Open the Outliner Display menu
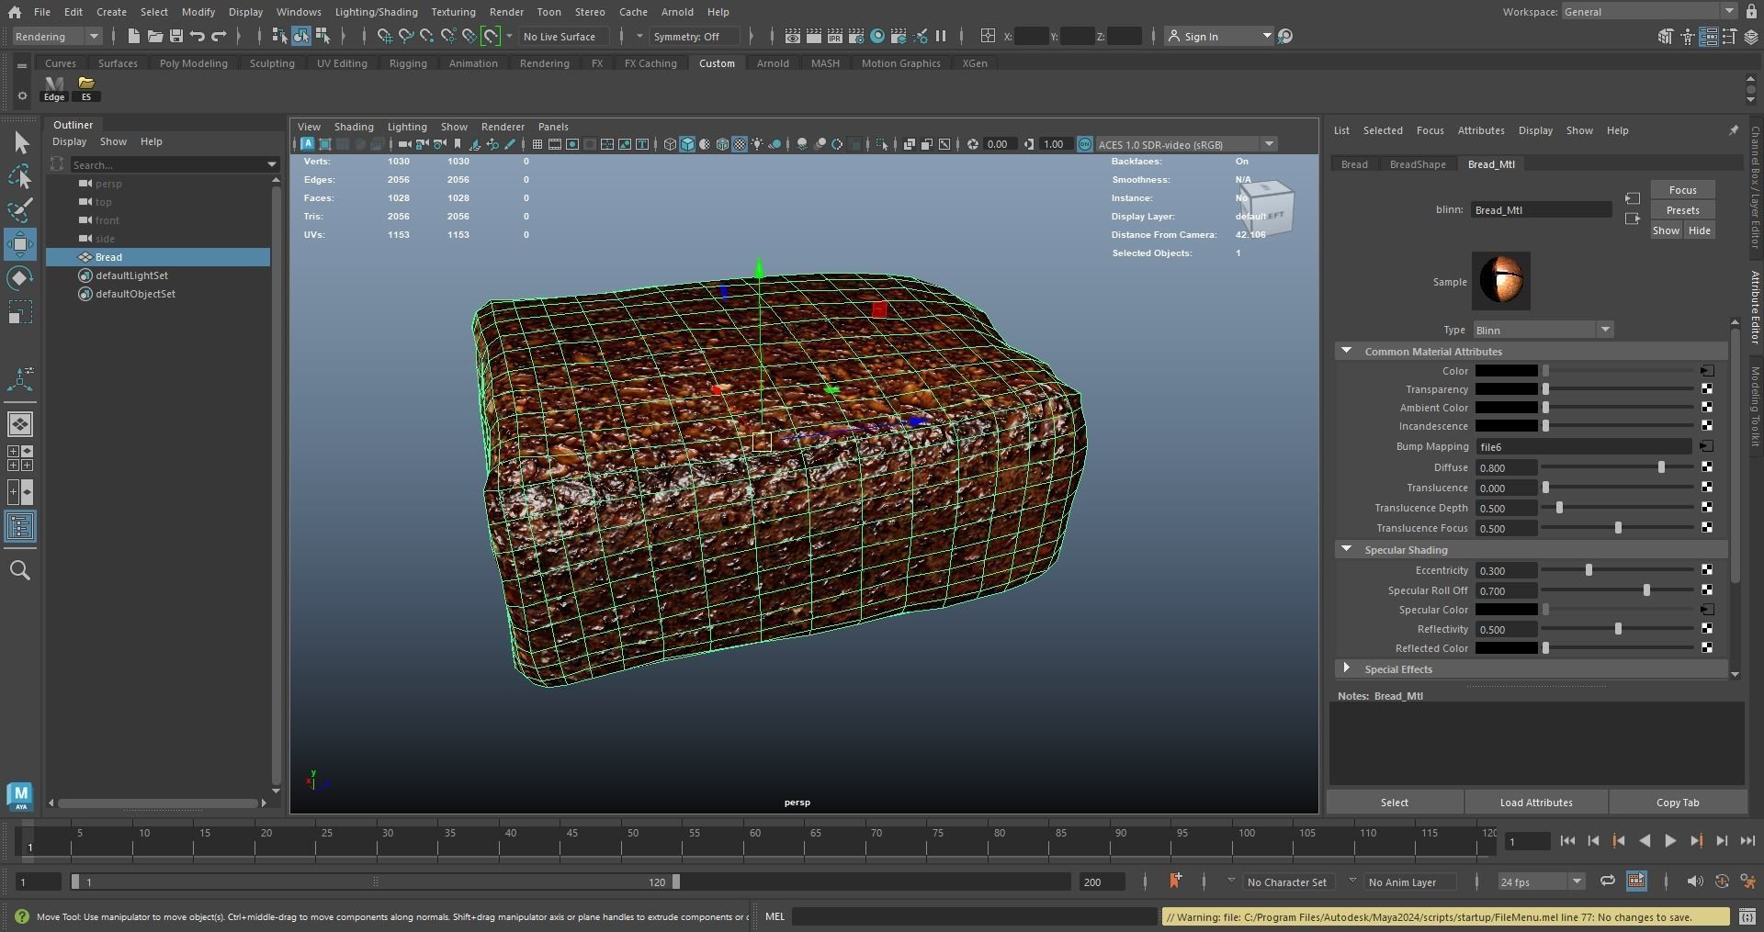Image resolution: width=1764 pixels, height=932 pixels. pyautogui.click(x=69, y=141)
